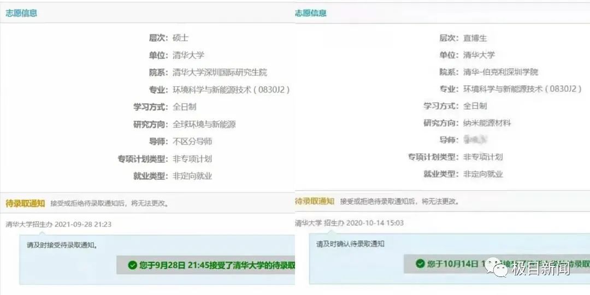Image resolution: width=590 pixels, height=295 pixels.
Task: Click the 研究方向 value 纳米能源材料
Action: pos(487,123)
